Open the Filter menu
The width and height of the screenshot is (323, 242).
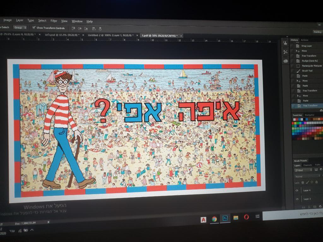coord(54,21)
